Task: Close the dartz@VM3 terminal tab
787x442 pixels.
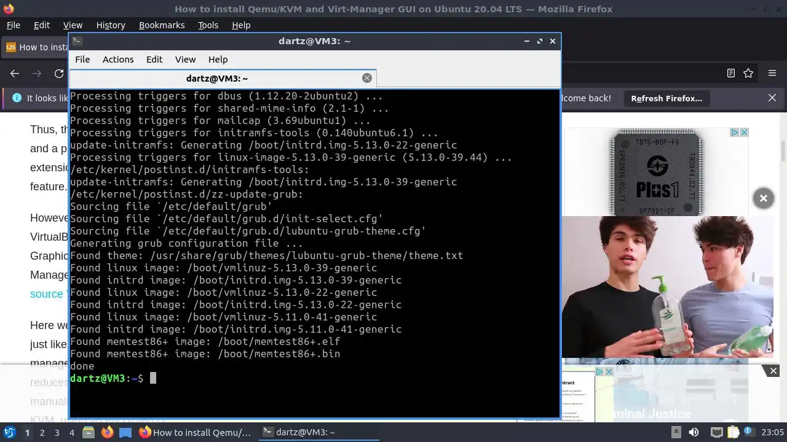Action: [367, 78]
